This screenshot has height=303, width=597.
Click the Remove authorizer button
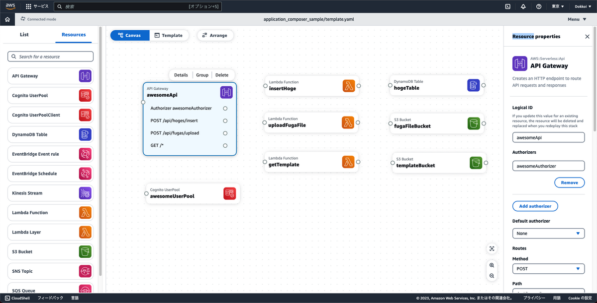[569, 182]
